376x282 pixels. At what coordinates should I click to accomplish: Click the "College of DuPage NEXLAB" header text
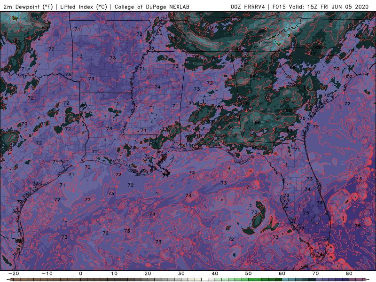[152, 7]
